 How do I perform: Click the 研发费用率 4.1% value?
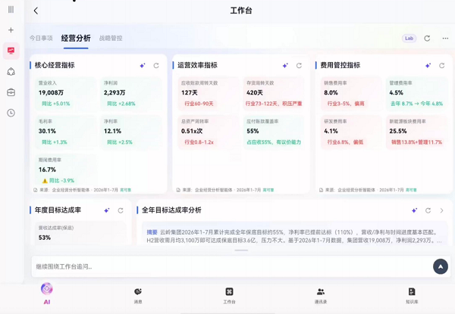pos(331,131)
